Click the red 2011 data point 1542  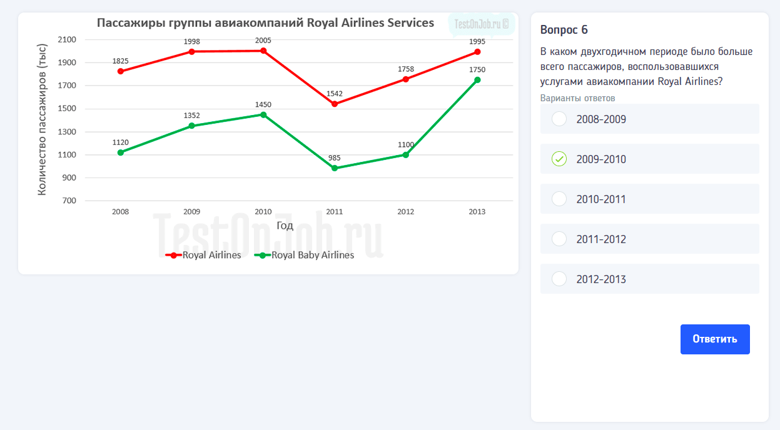click(x=335, y=104)
